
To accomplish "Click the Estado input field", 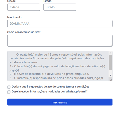I will coord(60,7).
